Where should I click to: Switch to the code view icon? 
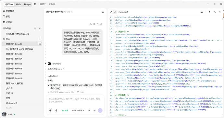point(111,12)
